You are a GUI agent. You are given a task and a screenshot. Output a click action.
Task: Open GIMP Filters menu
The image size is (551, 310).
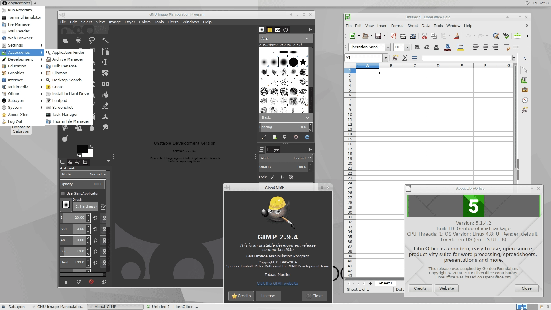click(173, 22)
